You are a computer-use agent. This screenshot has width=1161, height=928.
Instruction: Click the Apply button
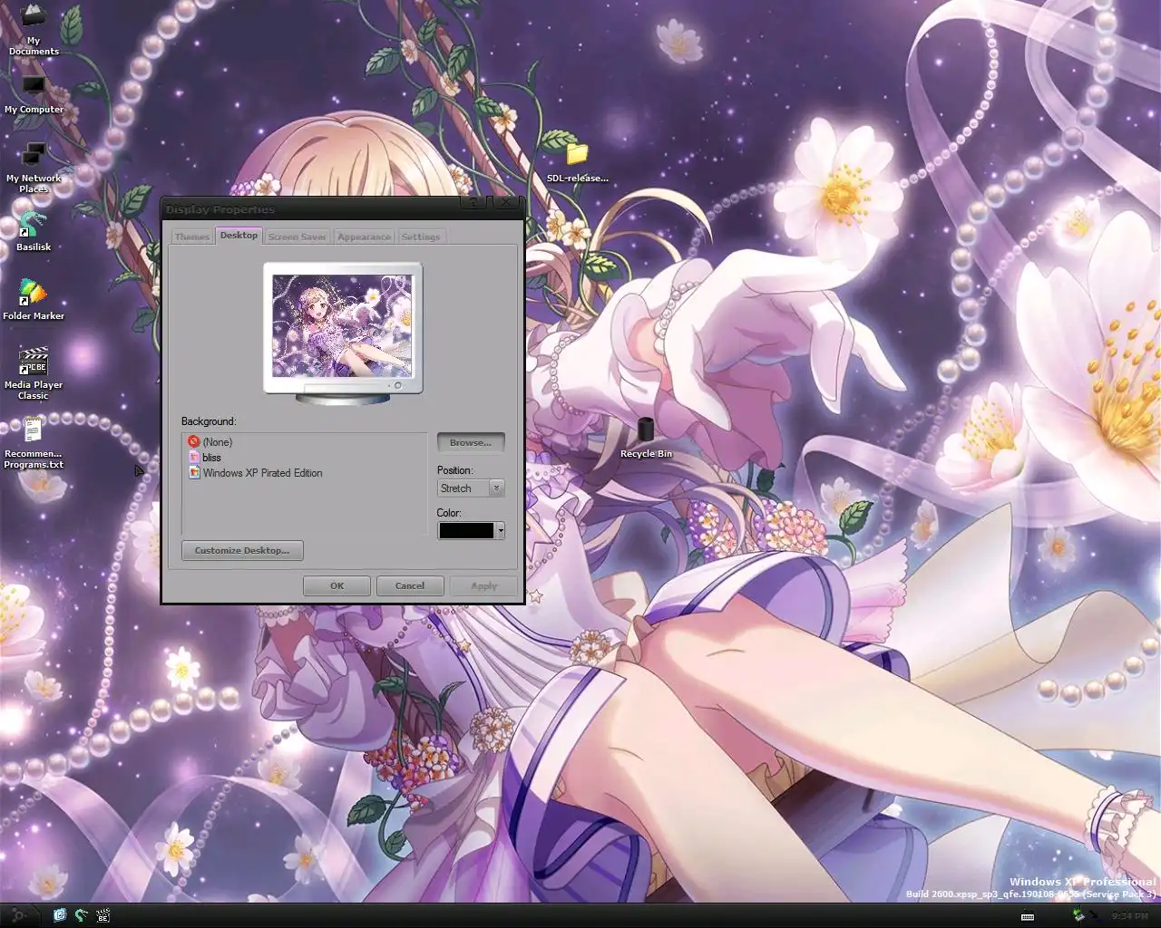coord(484,585)
